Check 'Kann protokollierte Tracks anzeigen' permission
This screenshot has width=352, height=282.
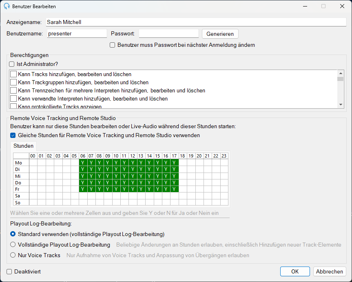click(x=13, y=106)
